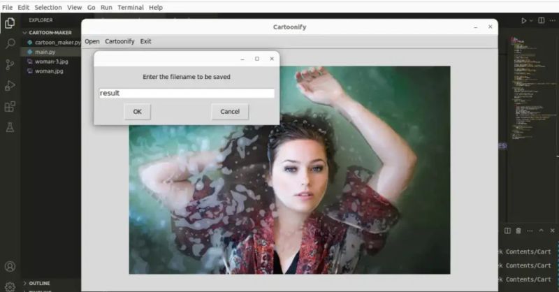Open the run options dropdown arrow
Image resolution: width=559 pixels, height=292 pixels.
531,21
